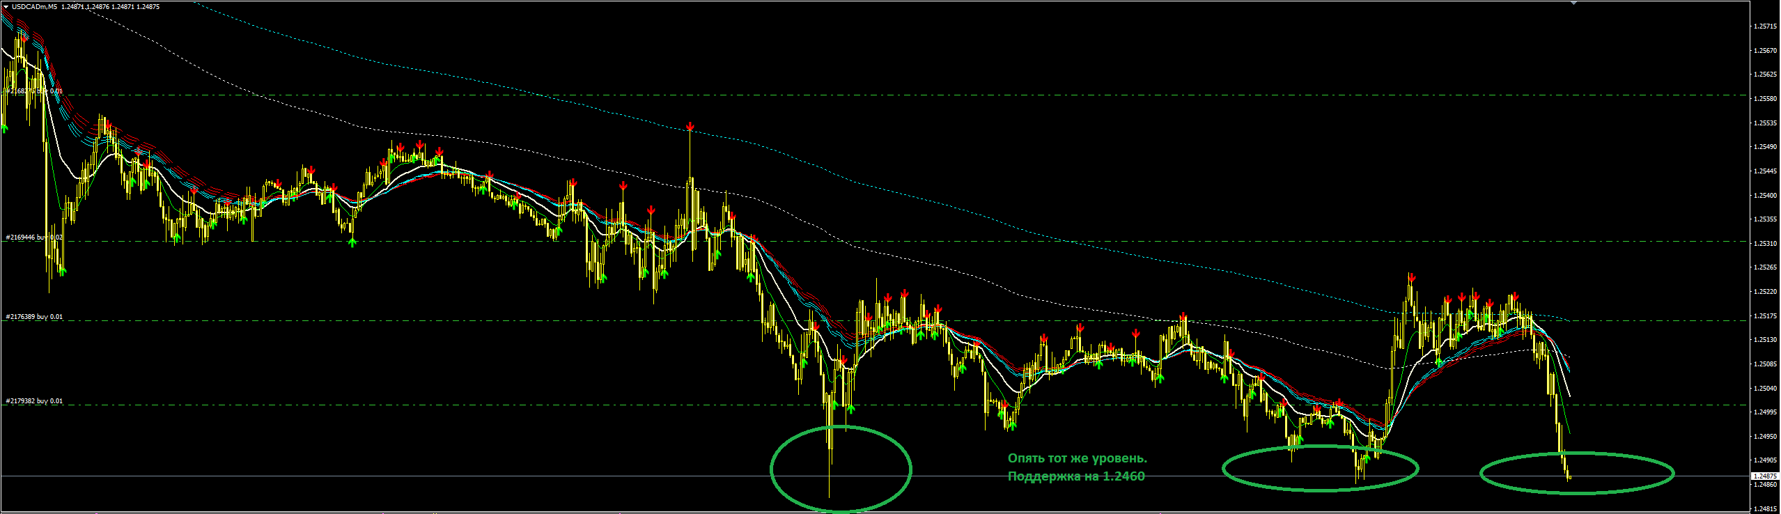Click the current price tag 1.24875

tap(1764, 476)
